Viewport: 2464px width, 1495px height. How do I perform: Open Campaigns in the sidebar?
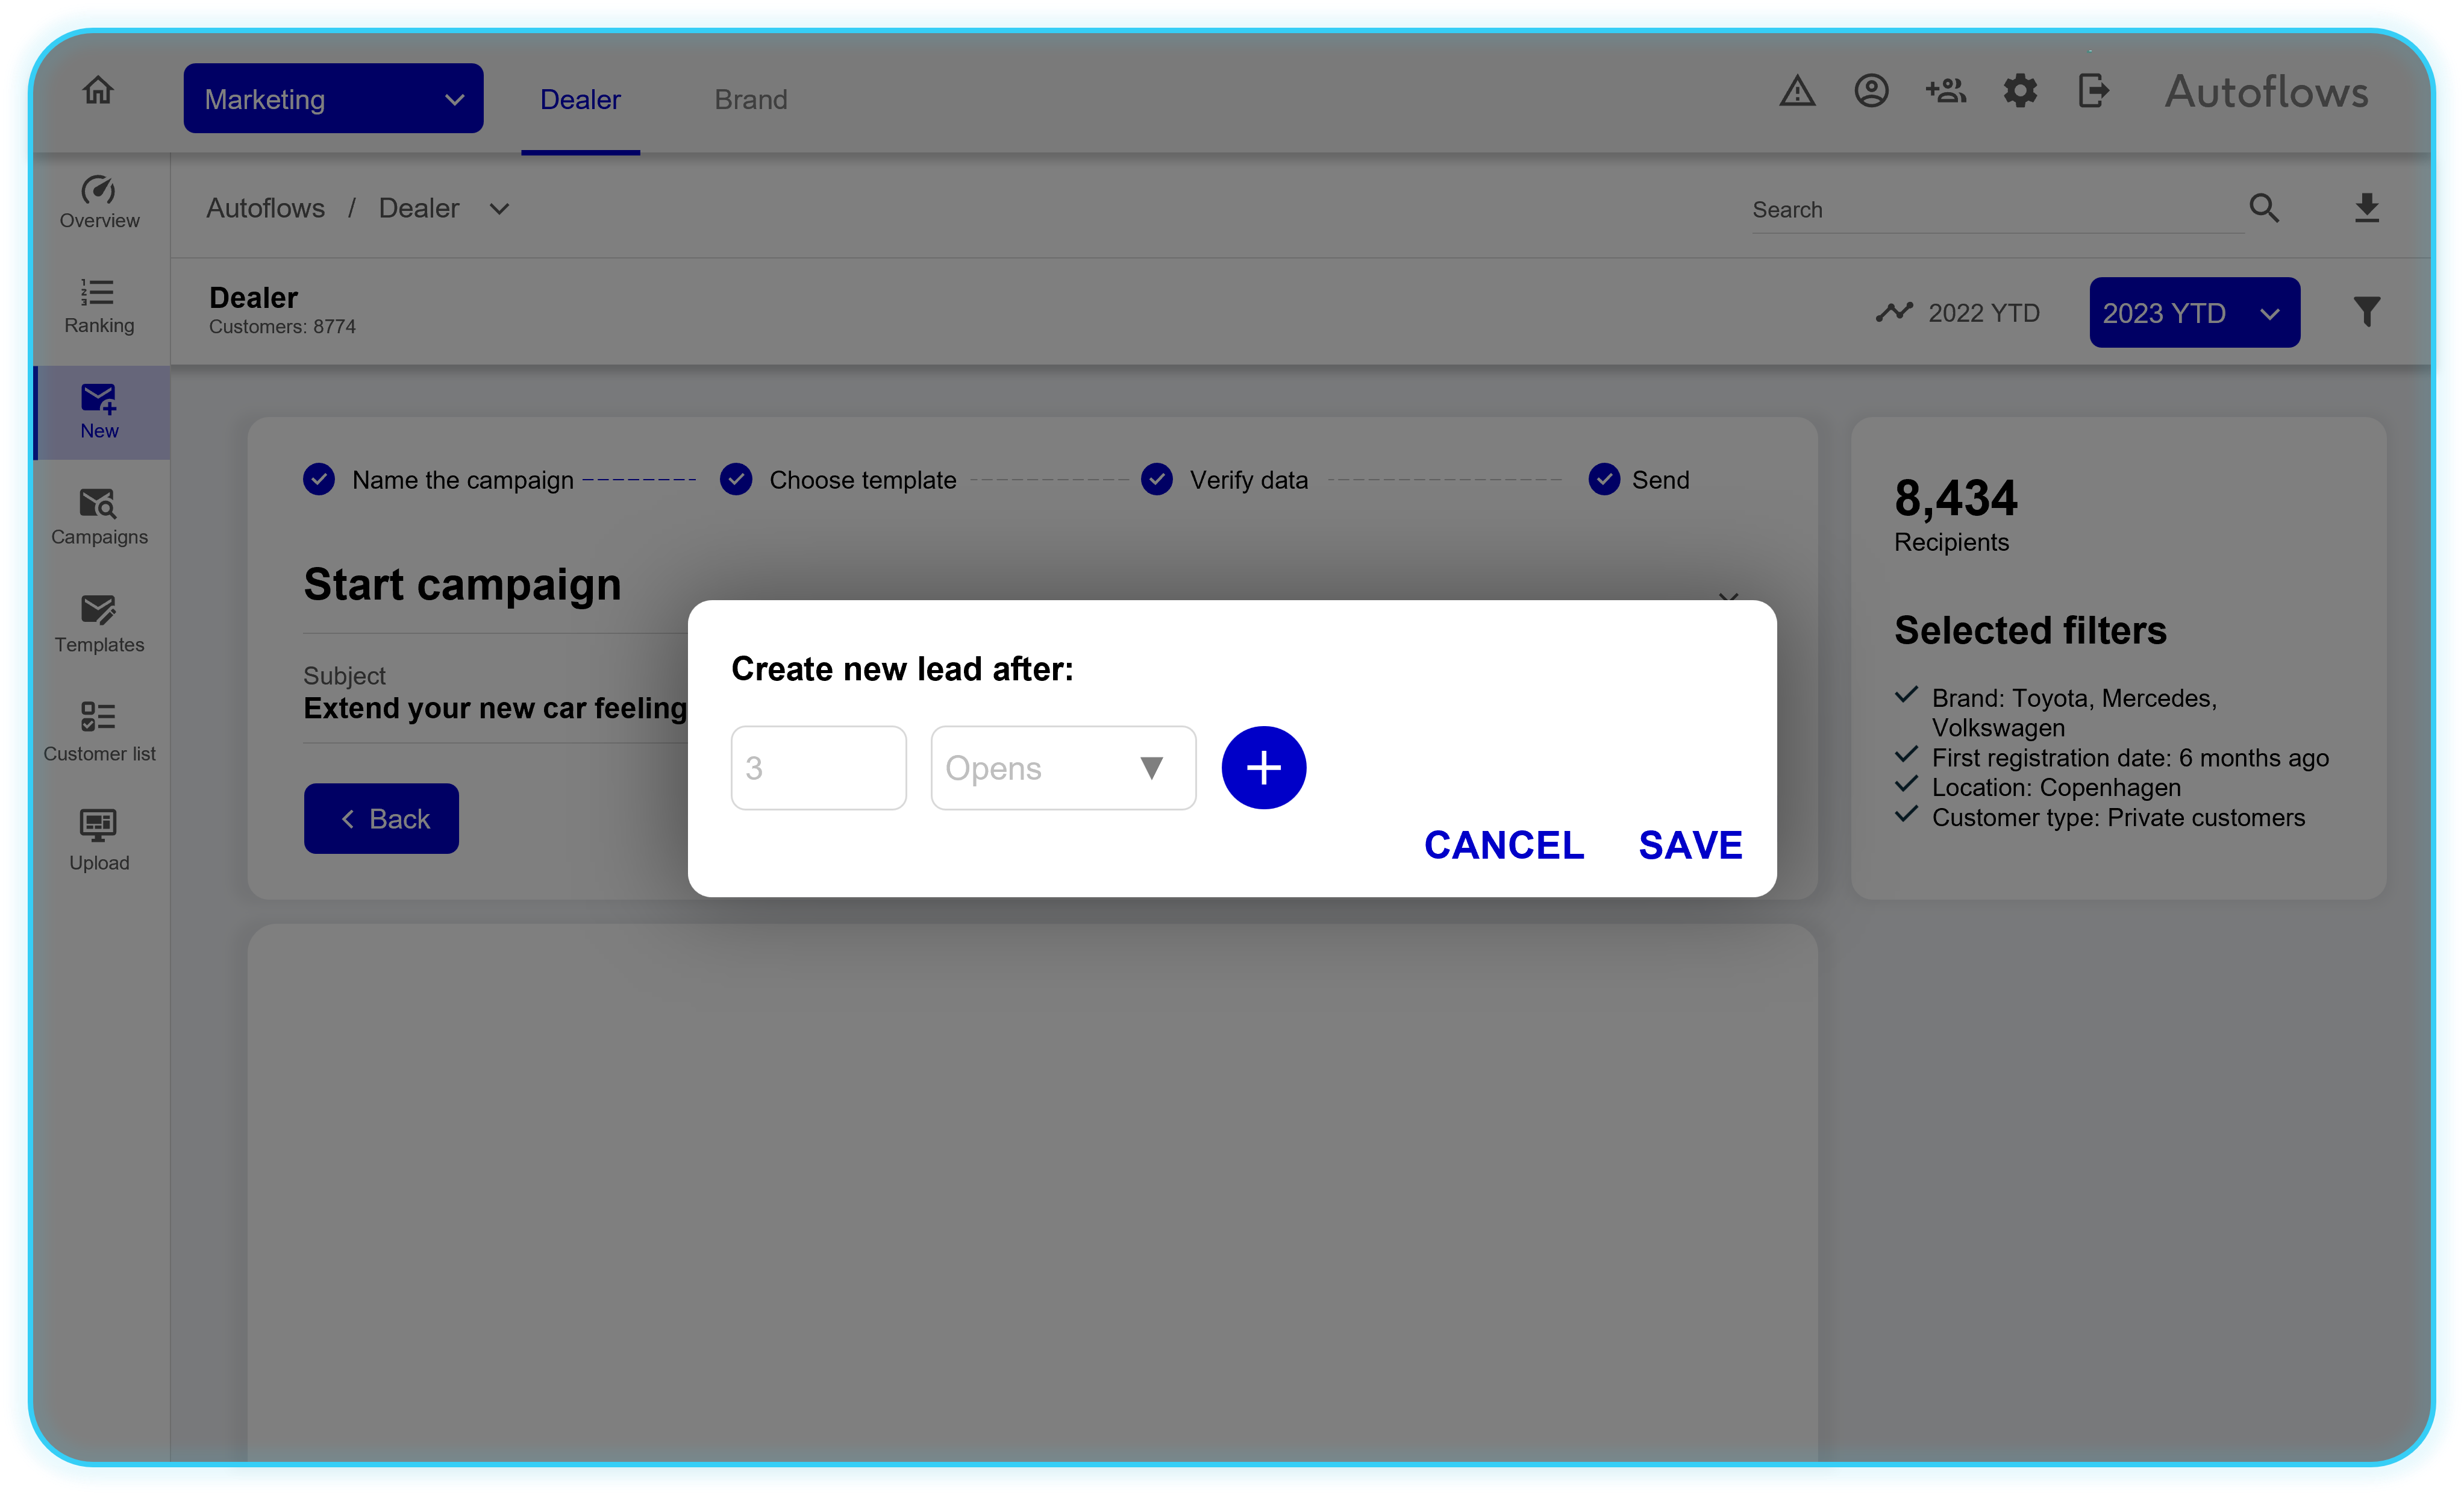pos(99,518)
